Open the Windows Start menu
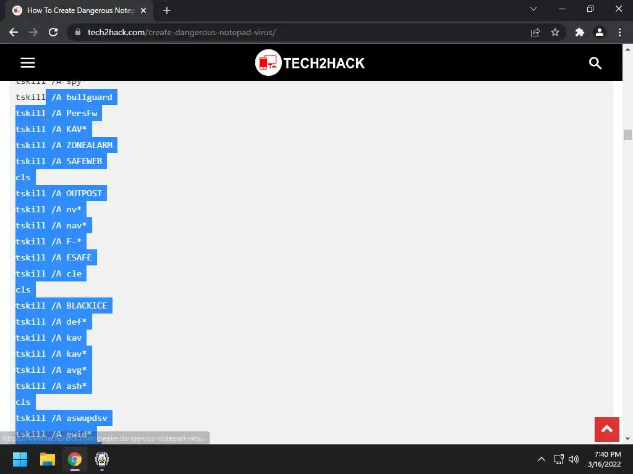 [20, 459]
